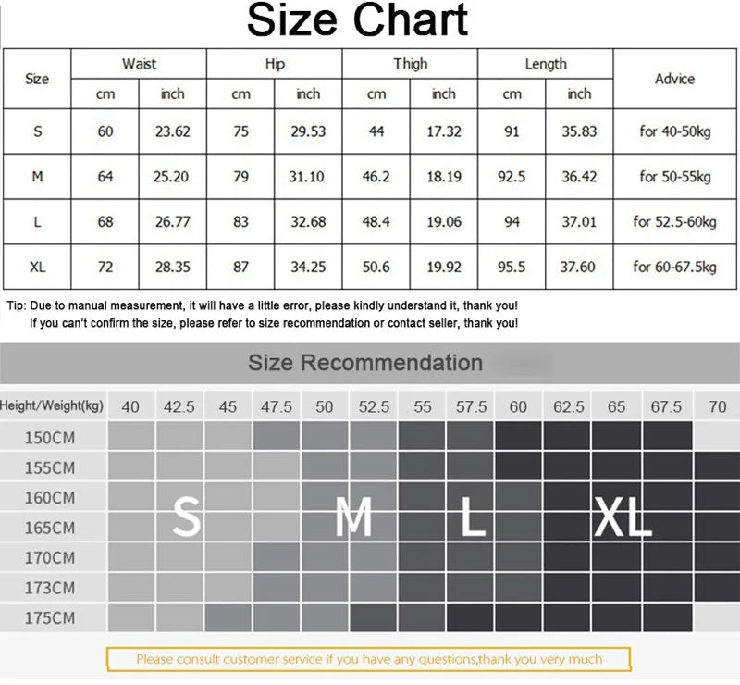Click the Size Chart title

click(357, 20)
